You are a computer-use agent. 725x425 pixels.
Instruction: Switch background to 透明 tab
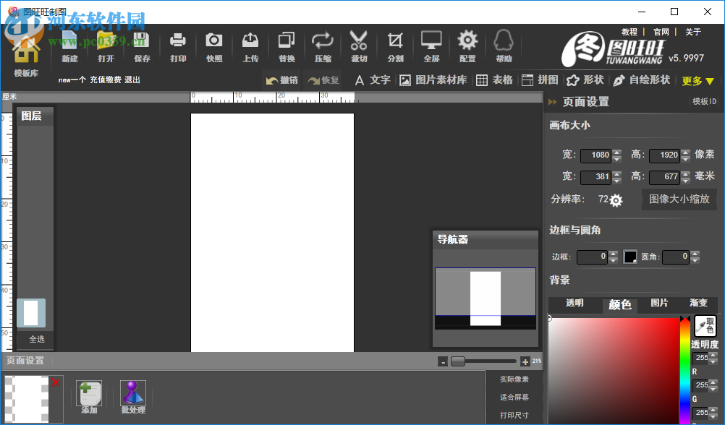[575, 303]
